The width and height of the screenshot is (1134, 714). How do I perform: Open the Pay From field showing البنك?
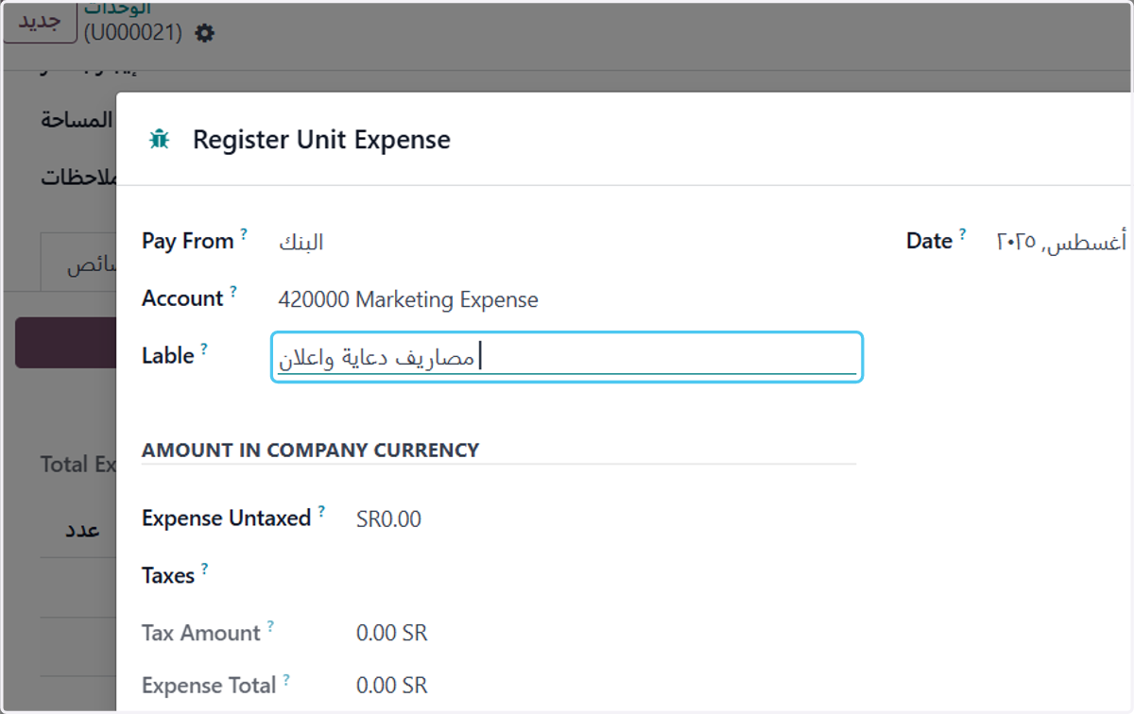pos(301,242)
